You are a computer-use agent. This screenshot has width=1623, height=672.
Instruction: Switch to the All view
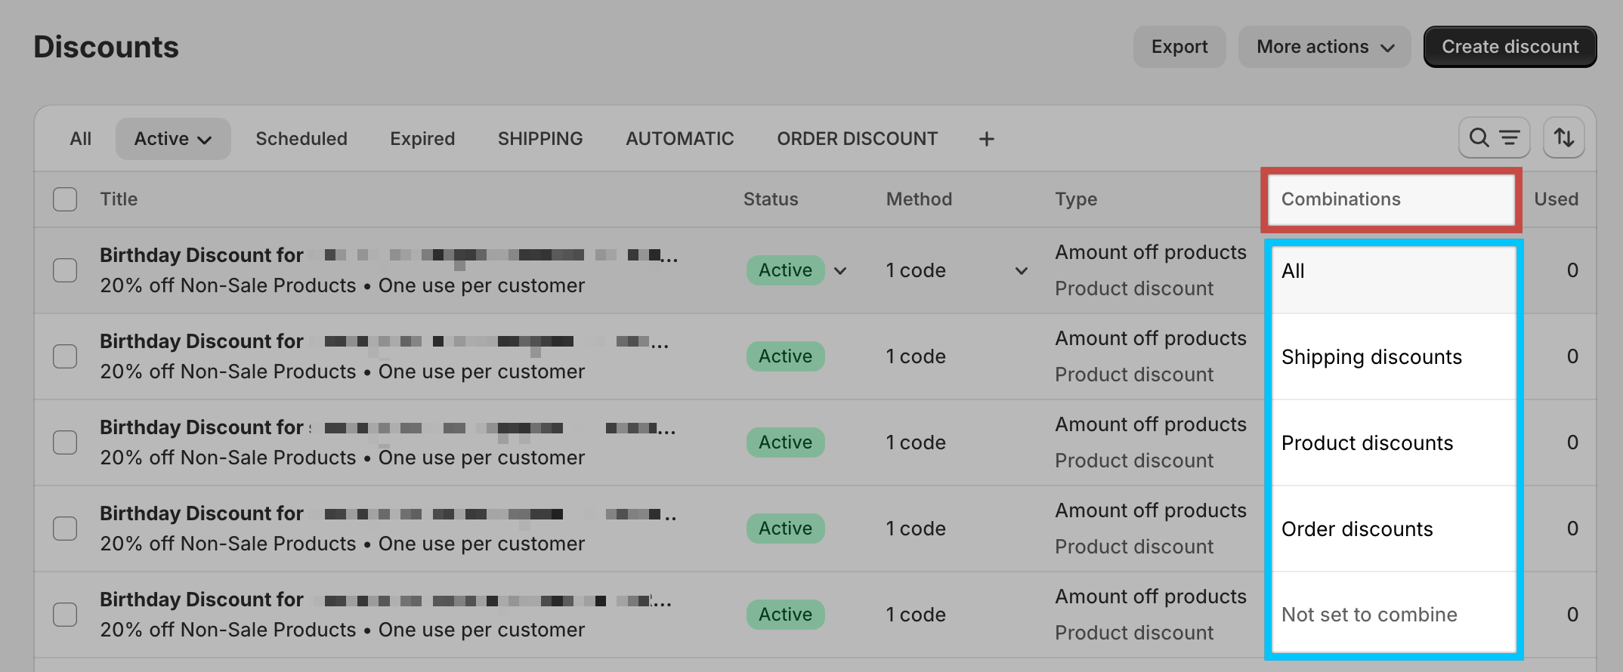(x=80, y=139)
